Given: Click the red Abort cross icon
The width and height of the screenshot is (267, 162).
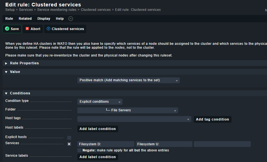Looking at the screenshot, I should click(27, 29).
